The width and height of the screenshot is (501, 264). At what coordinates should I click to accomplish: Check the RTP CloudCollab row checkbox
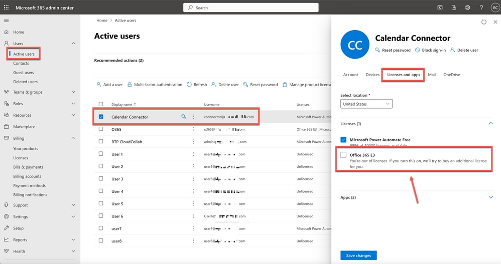(x=101, y=141)
